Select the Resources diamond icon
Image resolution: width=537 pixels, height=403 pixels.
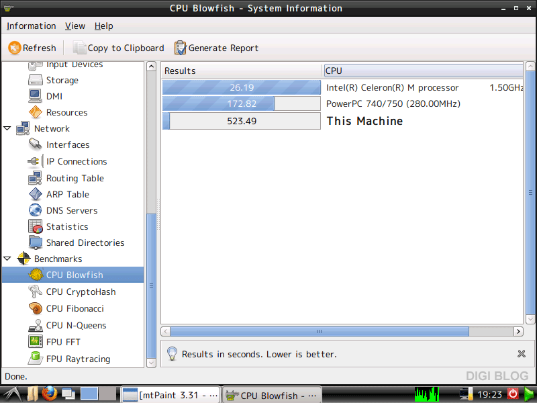point(36,112)
